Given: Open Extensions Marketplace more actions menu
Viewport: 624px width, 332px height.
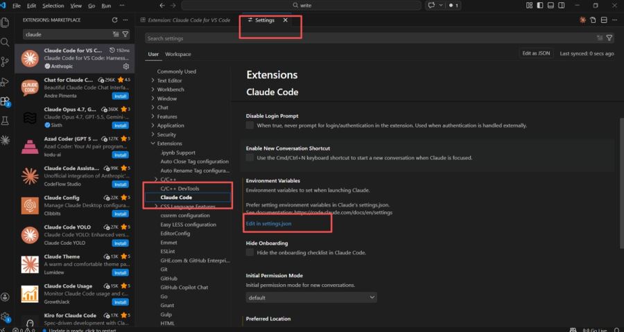Looking at the screenshot, I should coord(125,20).
